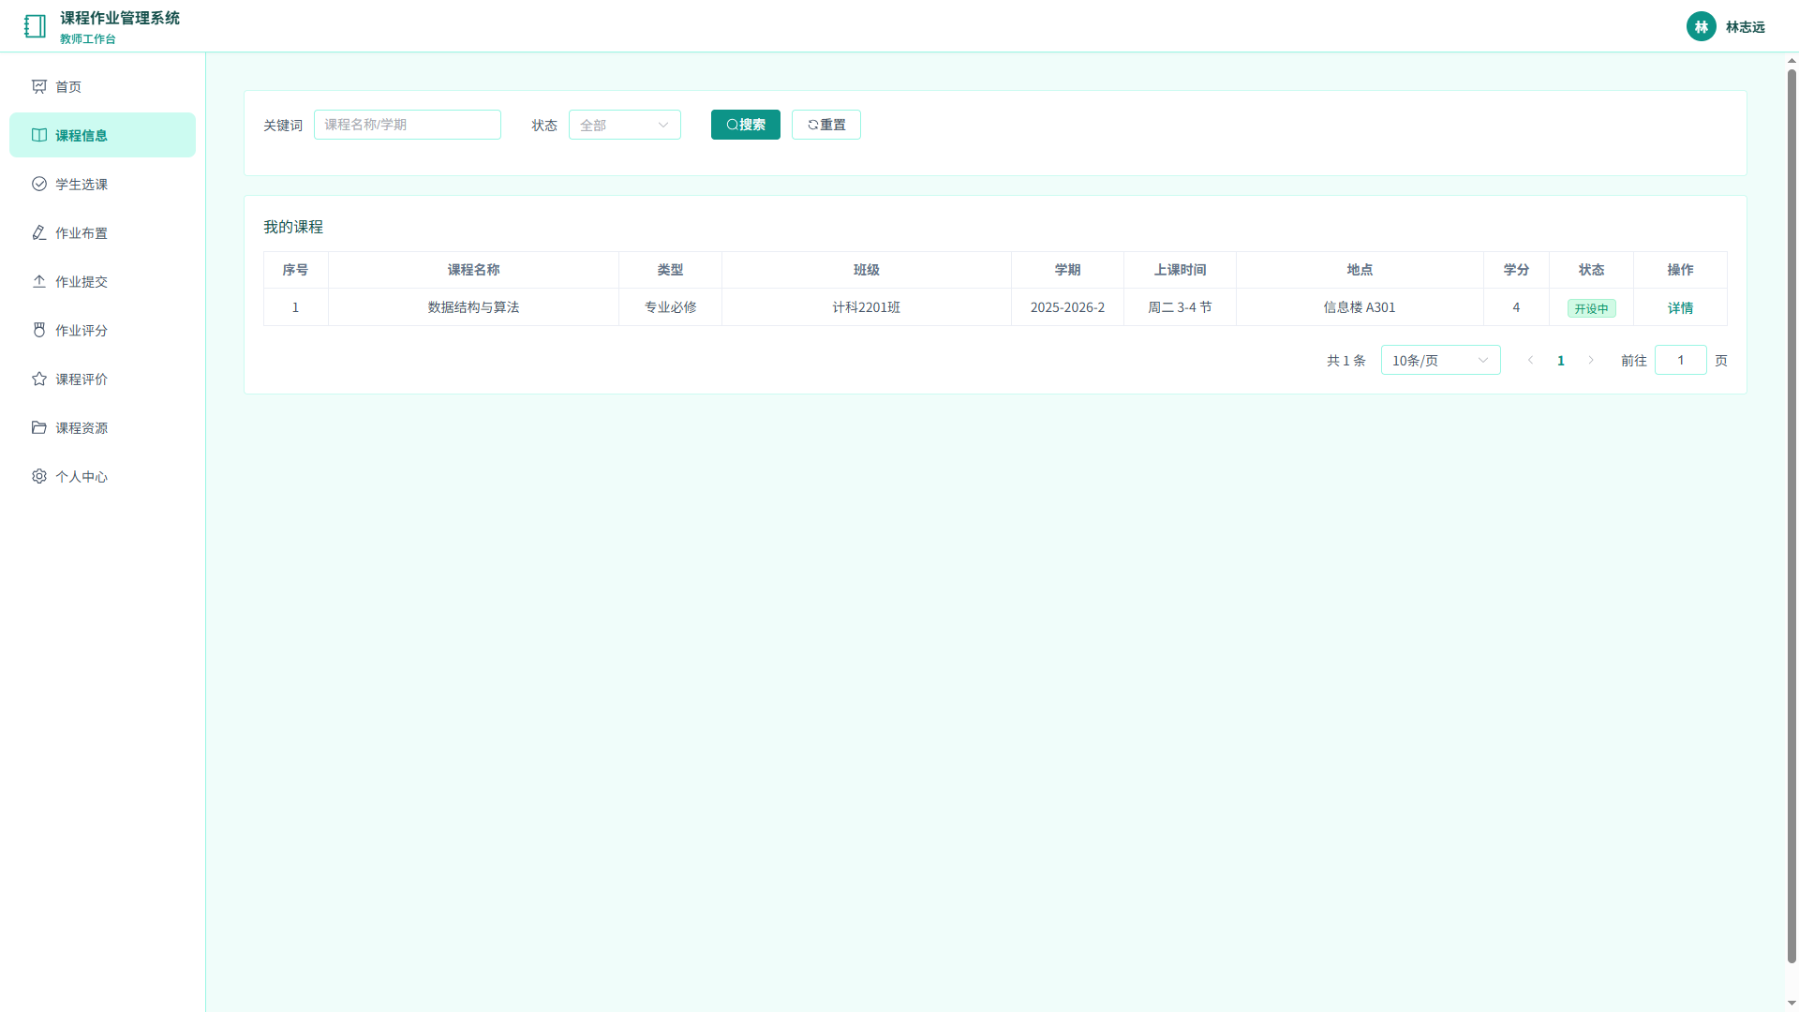Click the credit value 4 cell
Screen dimensions: 1799x1012
coord(1516,307)
